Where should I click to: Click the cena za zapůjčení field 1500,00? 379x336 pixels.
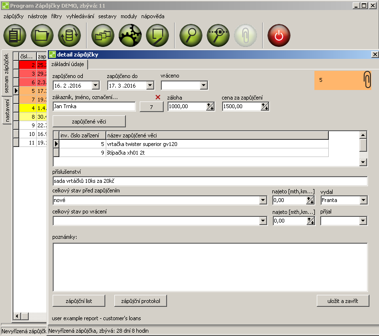[242, 106]
